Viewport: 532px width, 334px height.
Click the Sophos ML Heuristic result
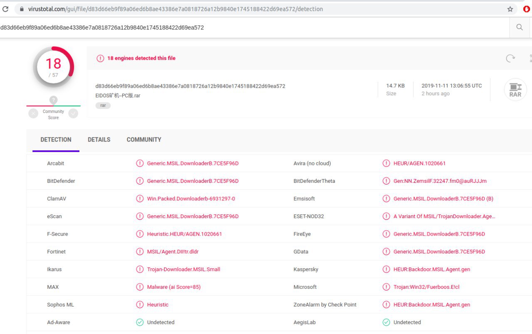(158, 305)
